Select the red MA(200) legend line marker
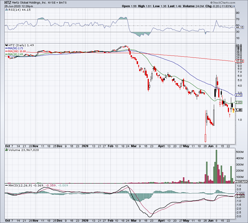The height and width of the screenshot is (223, 248). (x=7, y=51)
